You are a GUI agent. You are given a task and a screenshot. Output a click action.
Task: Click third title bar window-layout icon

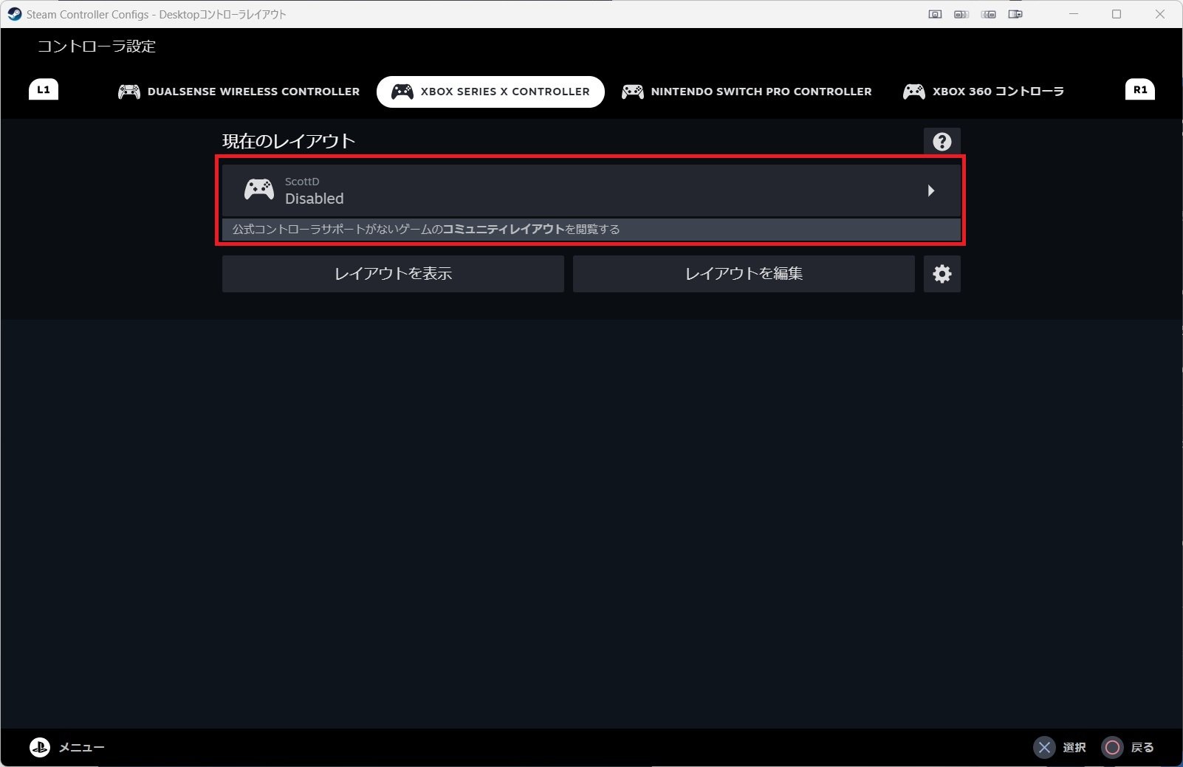[x=989, y=14]
